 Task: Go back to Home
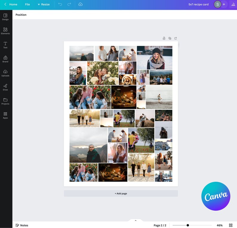(x=11, y=4)
